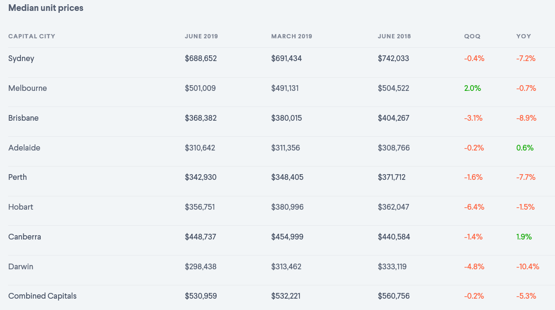Select the Adelaide row label
Screen dimensions: 555x310
(24, 148)
